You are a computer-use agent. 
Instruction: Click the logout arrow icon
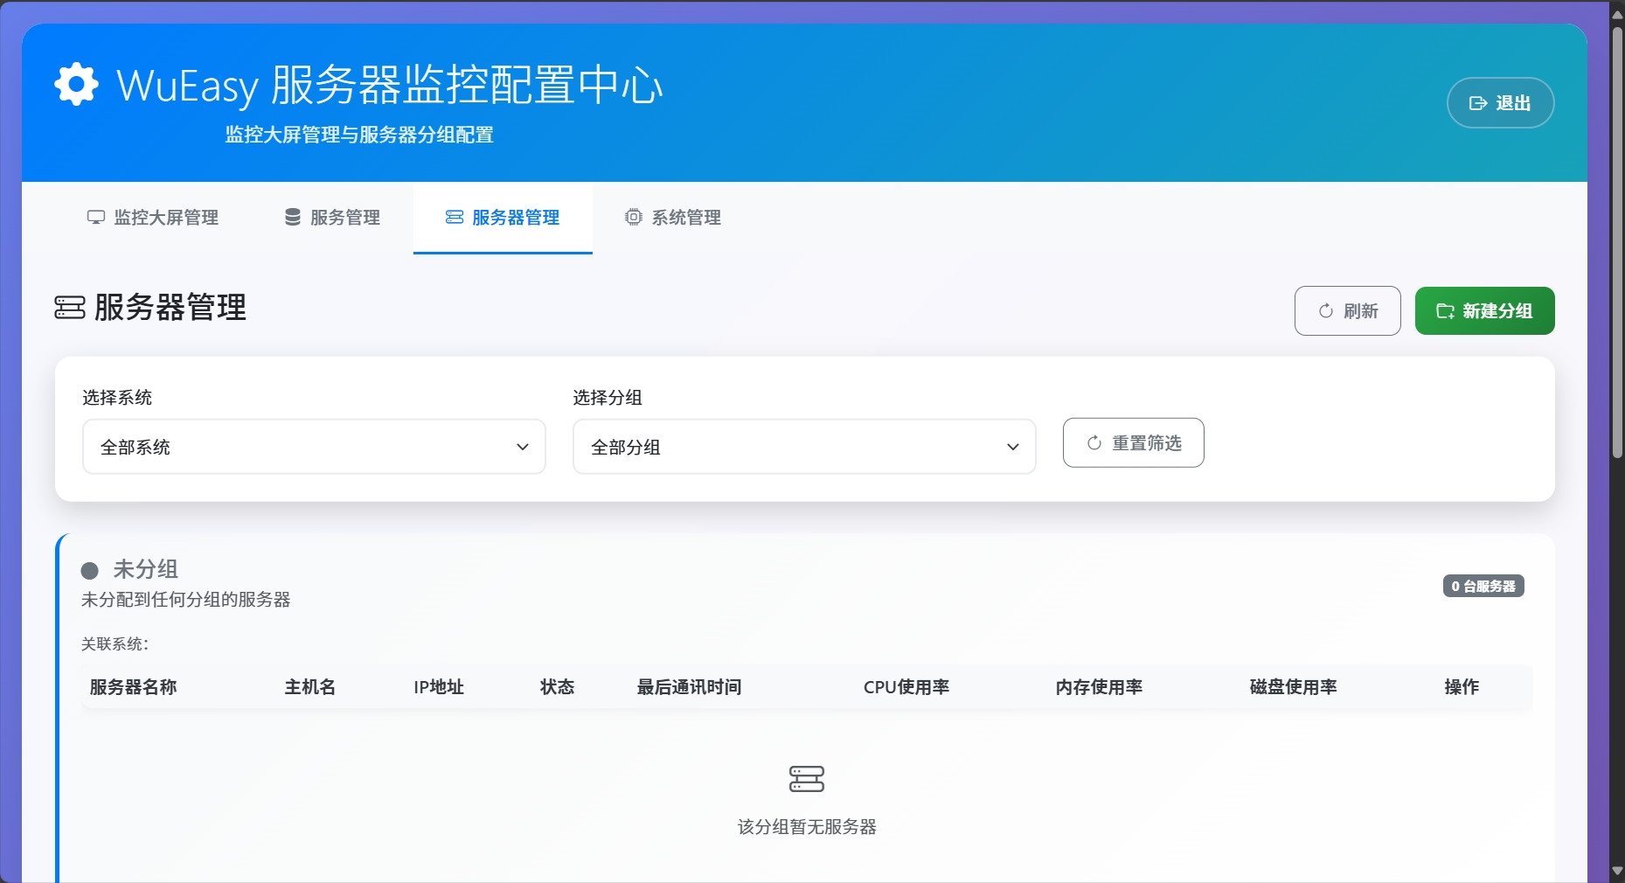[x=1478, y=103]
